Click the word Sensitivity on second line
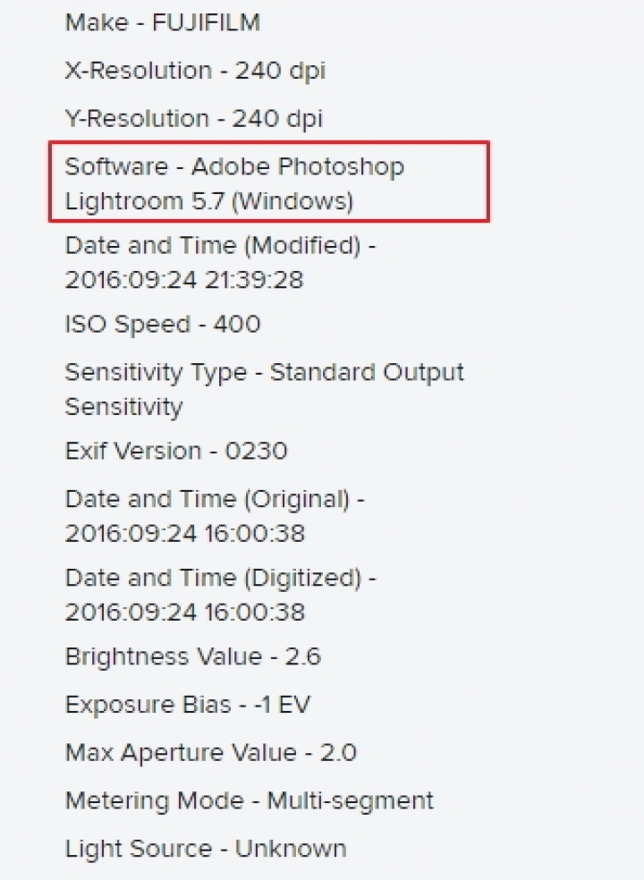 [124, 408]
